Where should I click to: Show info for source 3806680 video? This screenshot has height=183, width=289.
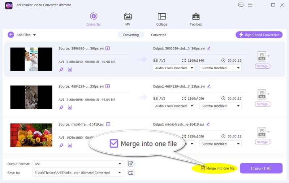[x=107, y=48]
